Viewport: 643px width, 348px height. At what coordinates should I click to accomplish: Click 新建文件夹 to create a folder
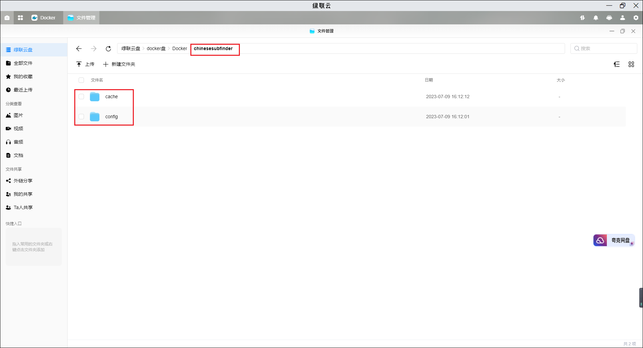coord(119,64)
